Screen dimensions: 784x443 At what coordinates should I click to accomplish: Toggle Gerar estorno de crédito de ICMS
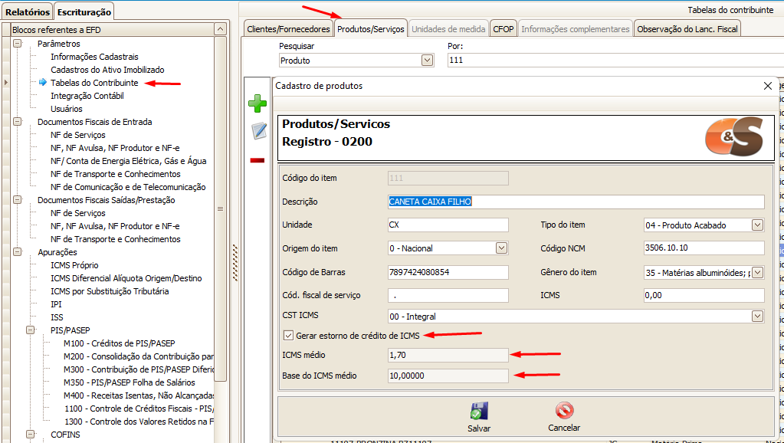pos(288,335)
